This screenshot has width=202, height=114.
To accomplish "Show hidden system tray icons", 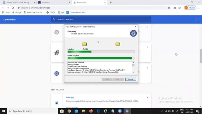I will pos(162,111).
